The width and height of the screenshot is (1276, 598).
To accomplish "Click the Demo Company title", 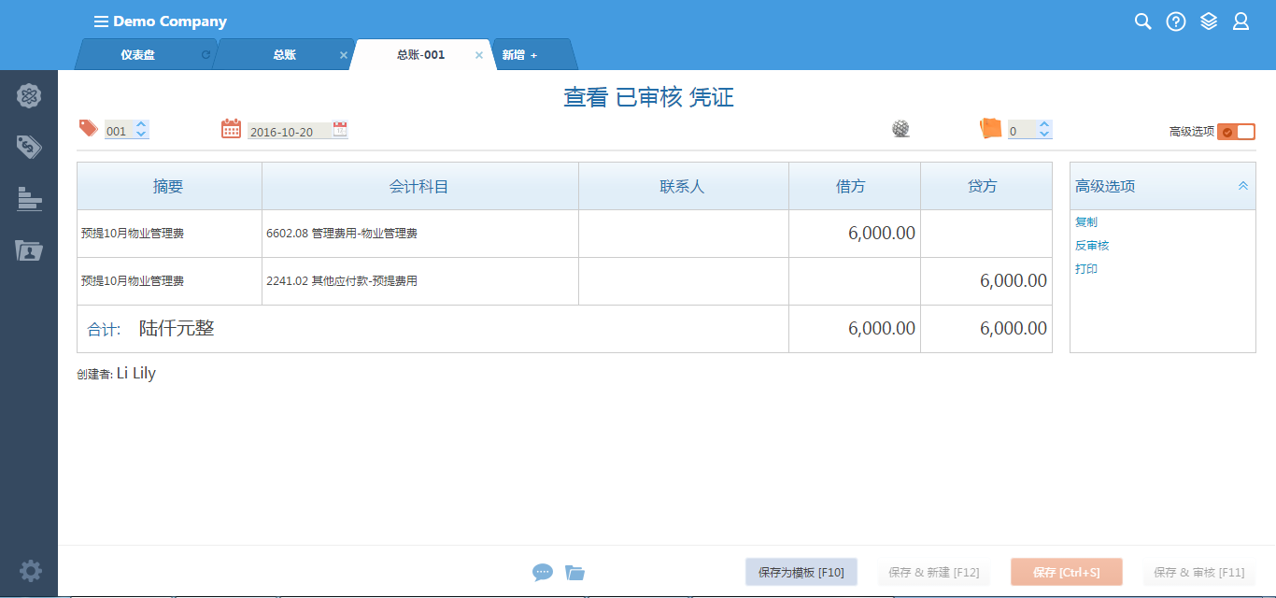I will 170,21.
